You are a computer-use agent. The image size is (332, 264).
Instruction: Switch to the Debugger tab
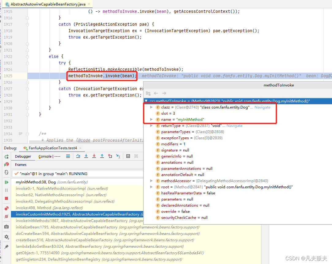pyautogui.click(x=23, y=156)
